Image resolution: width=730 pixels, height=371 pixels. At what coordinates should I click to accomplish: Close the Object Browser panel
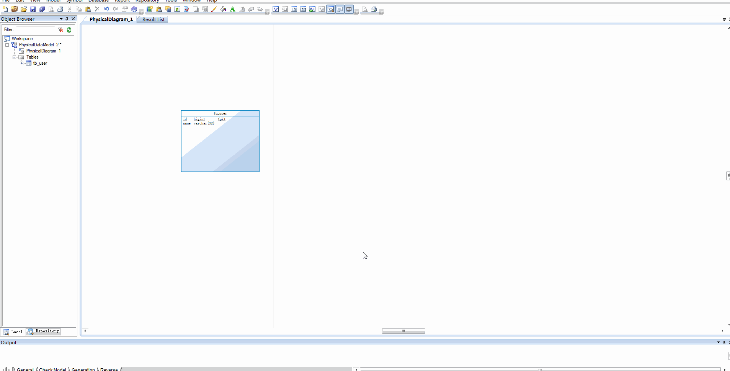click(73, 19)
